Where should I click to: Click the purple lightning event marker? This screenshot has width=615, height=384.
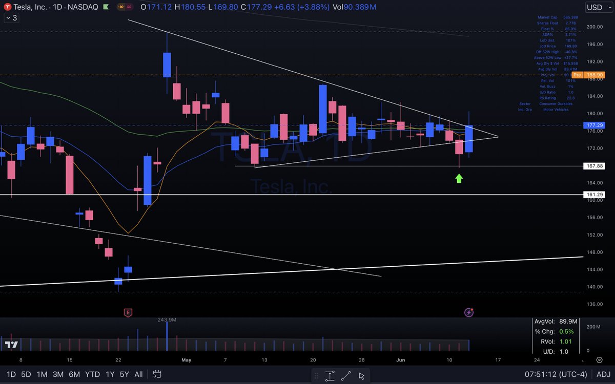point(468,312)
